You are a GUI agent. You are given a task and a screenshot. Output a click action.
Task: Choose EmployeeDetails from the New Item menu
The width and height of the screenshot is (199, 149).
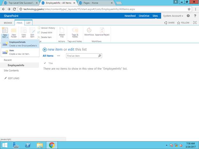[20, 44]
